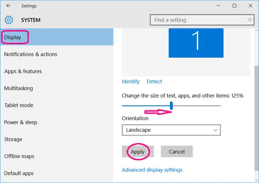This screenshot has height=183, width=259.
Task: Cancel the display changes
Action: (177, 151)
